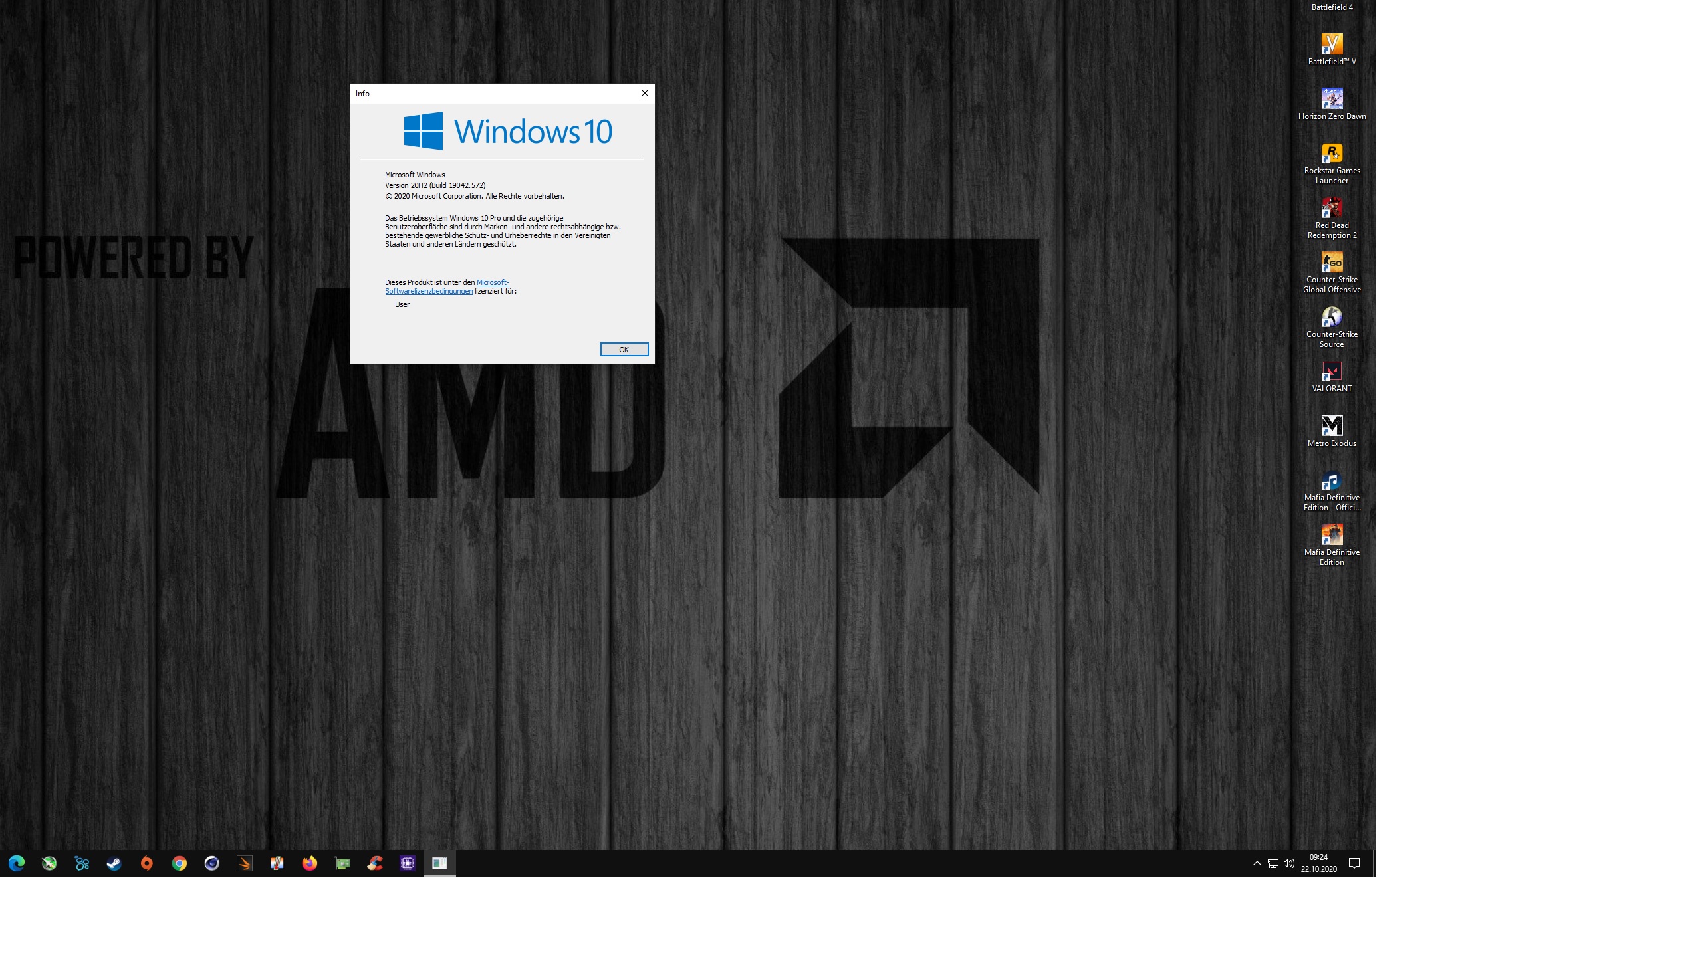This screenshot has width=1702, height=957.
Task: Select the Metro Exodus desktop shortcut
Action: tap(1332, 431)
